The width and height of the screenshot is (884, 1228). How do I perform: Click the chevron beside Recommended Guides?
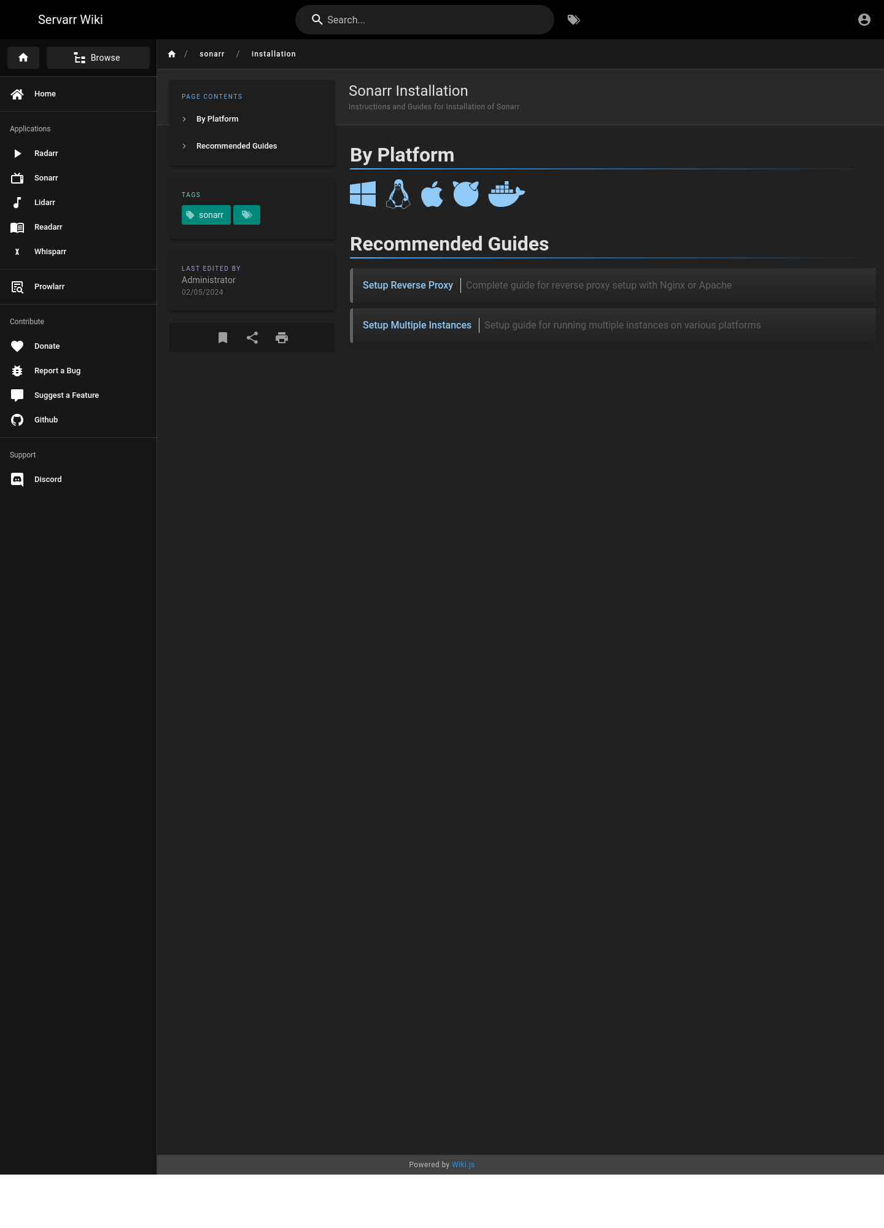click(184, 146)
